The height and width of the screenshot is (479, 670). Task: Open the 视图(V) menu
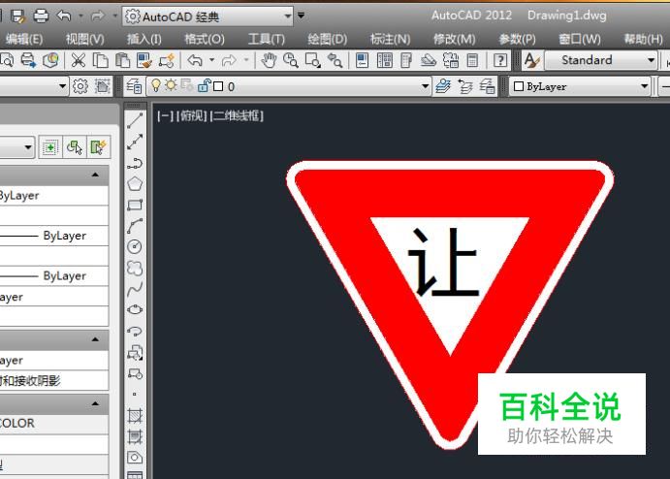(84, 40)
